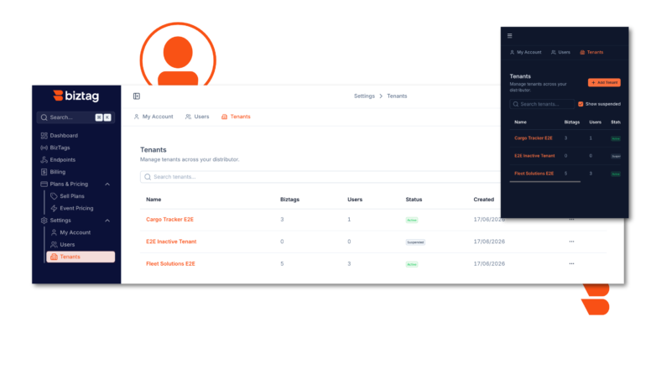The width and height of the screenshot is (656, 369).
Task: Open the hamburger menu in dark panel
Action: 509,35
